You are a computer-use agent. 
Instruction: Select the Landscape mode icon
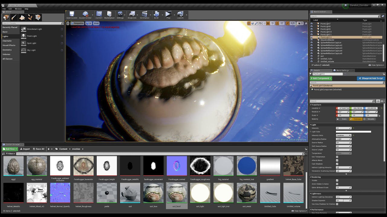point(22,17)
